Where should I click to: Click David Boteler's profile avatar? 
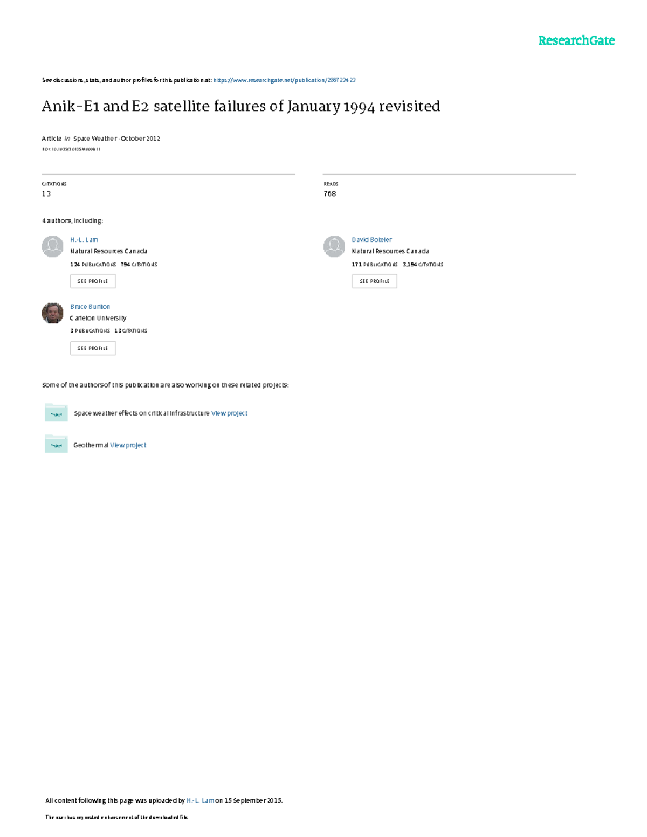click(x=334, y=246)
